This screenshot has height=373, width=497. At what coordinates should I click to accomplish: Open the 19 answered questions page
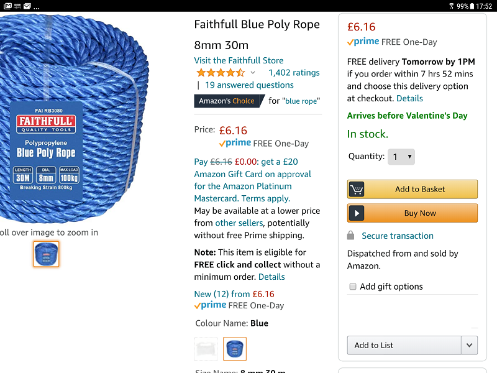[x=248, y=85]
